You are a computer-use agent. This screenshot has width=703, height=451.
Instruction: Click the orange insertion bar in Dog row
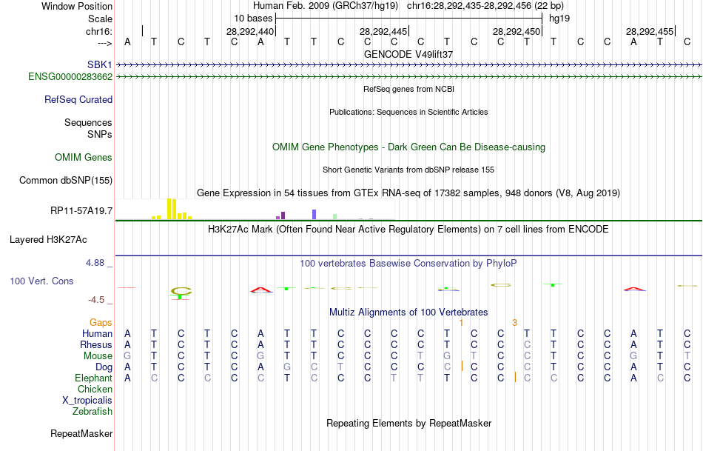(462, 366)
